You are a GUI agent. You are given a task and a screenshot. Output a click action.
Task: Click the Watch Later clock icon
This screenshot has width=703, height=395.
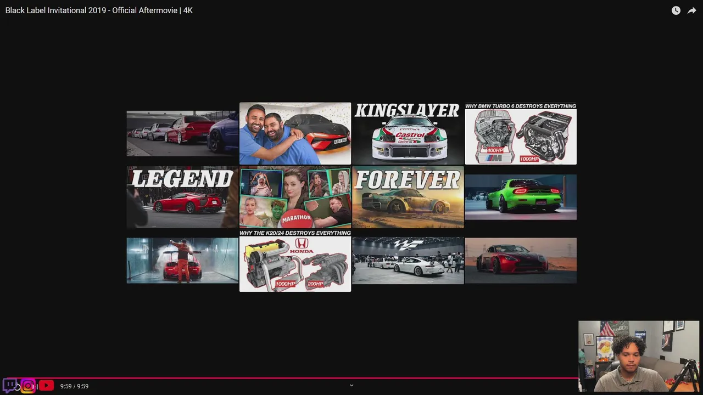(676, 10)
